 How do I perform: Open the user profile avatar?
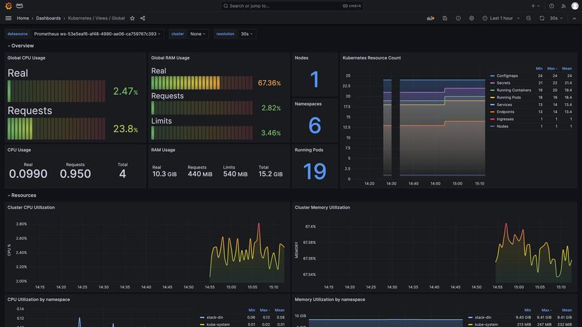(575, 6)
